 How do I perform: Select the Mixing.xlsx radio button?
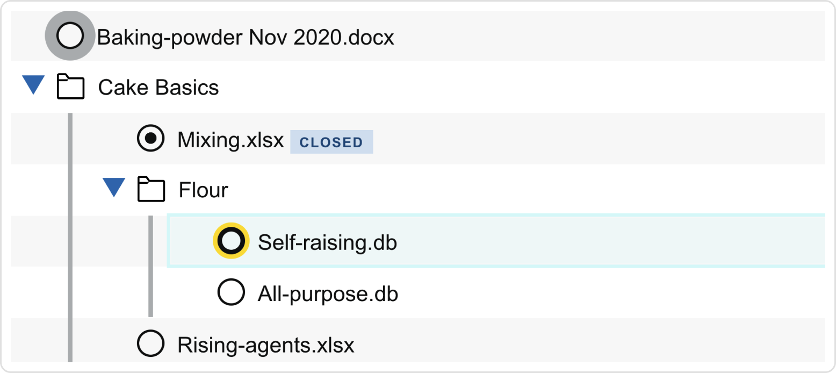click(x=151, y=139)
